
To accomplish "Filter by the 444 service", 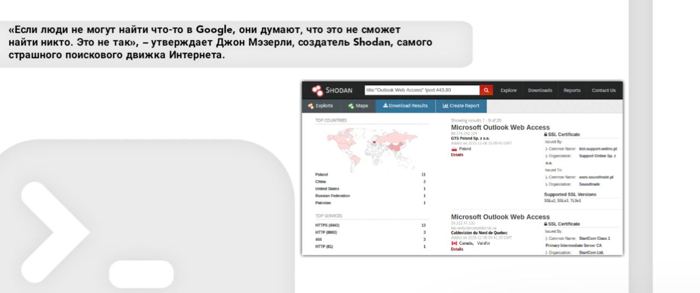I will click(318, 239).
